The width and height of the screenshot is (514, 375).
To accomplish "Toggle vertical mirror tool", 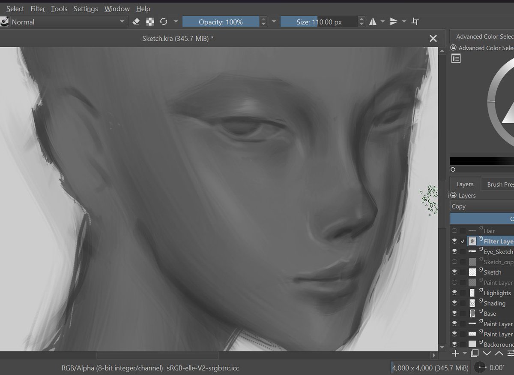I will (x=394, y=21).
